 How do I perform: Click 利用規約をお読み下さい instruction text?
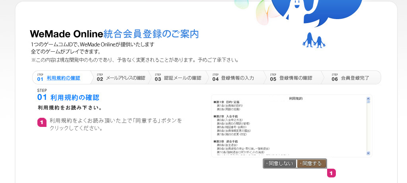pyautogui.click(x=70, y=107)
